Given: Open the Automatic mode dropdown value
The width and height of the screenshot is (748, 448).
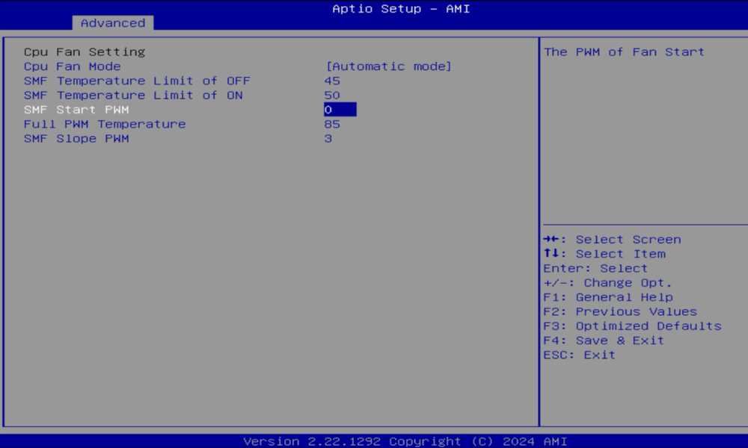Looking at the screenshot, I should [388, 66].
